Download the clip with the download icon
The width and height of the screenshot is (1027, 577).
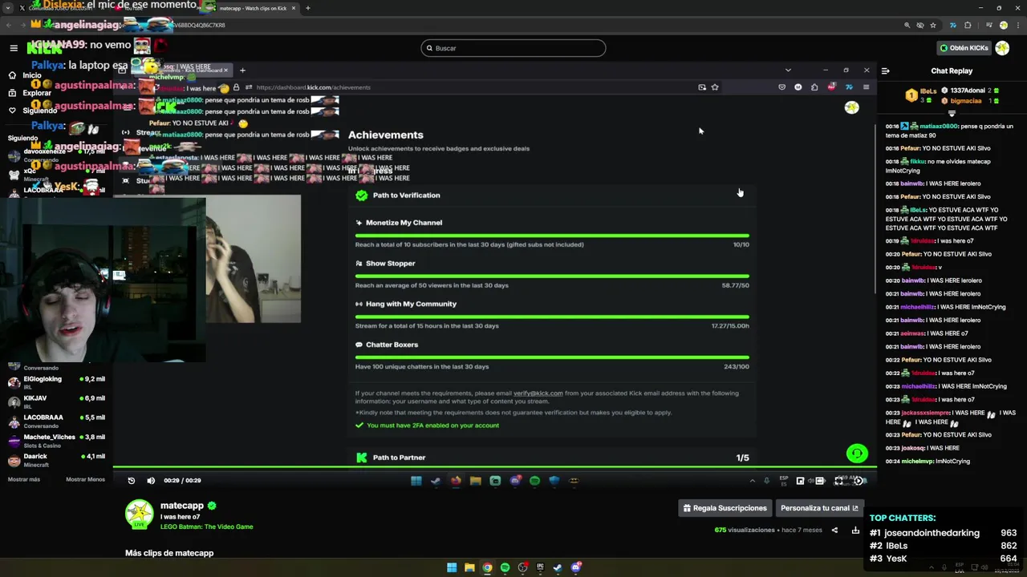click(855, 530)
